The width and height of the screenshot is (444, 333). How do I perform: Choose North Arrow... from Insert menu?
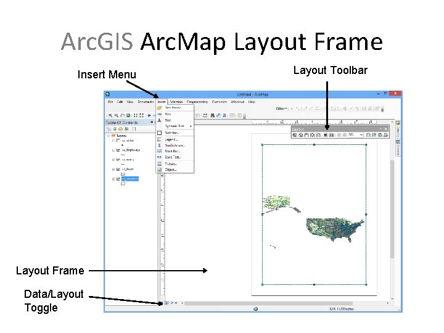(175, 146)
